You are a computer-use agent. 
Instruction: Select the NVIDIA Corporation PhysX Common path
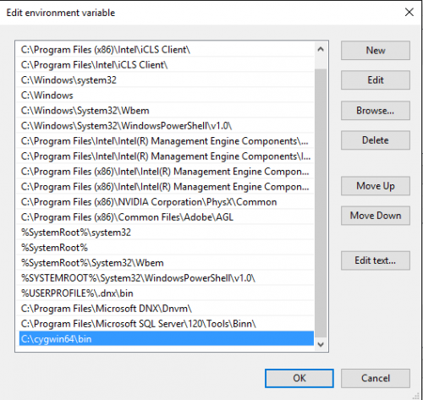coord(167,202)
